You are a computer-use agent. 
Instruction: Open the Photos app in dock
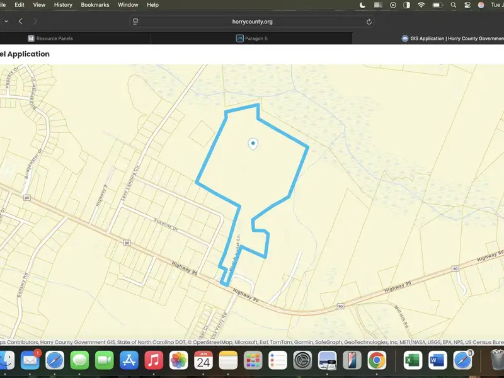coord(178,360)
